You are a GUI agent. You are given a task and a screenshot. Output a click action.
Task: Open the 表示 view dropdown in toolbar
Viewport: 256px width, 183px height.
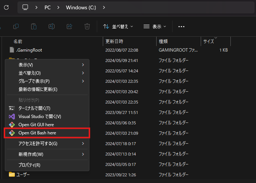coord(155,27)
